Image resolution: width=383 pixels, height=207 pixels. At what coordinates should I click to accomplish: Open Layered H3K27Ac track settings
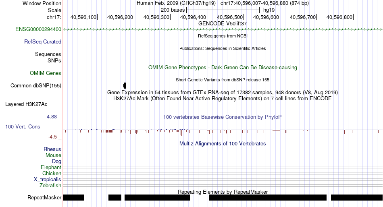point(26,104)
